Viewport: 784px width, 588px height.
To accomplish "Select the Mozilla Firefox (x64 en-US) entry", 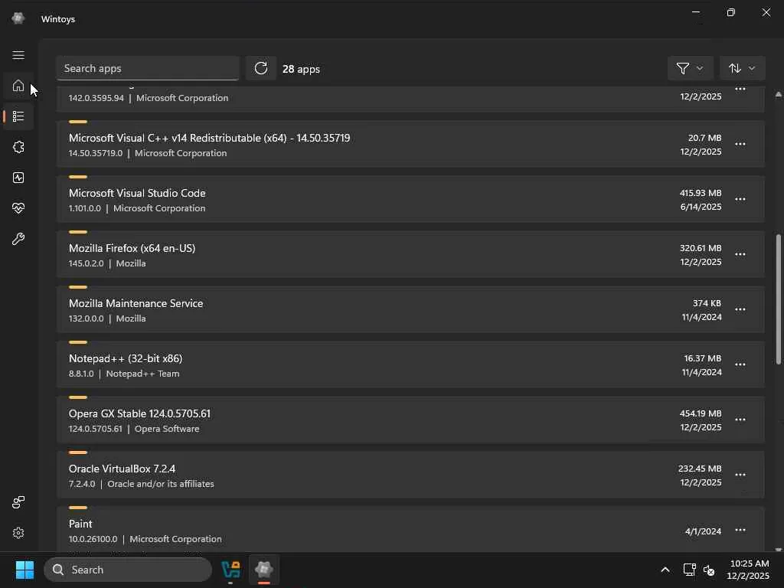I will [410, 254].
